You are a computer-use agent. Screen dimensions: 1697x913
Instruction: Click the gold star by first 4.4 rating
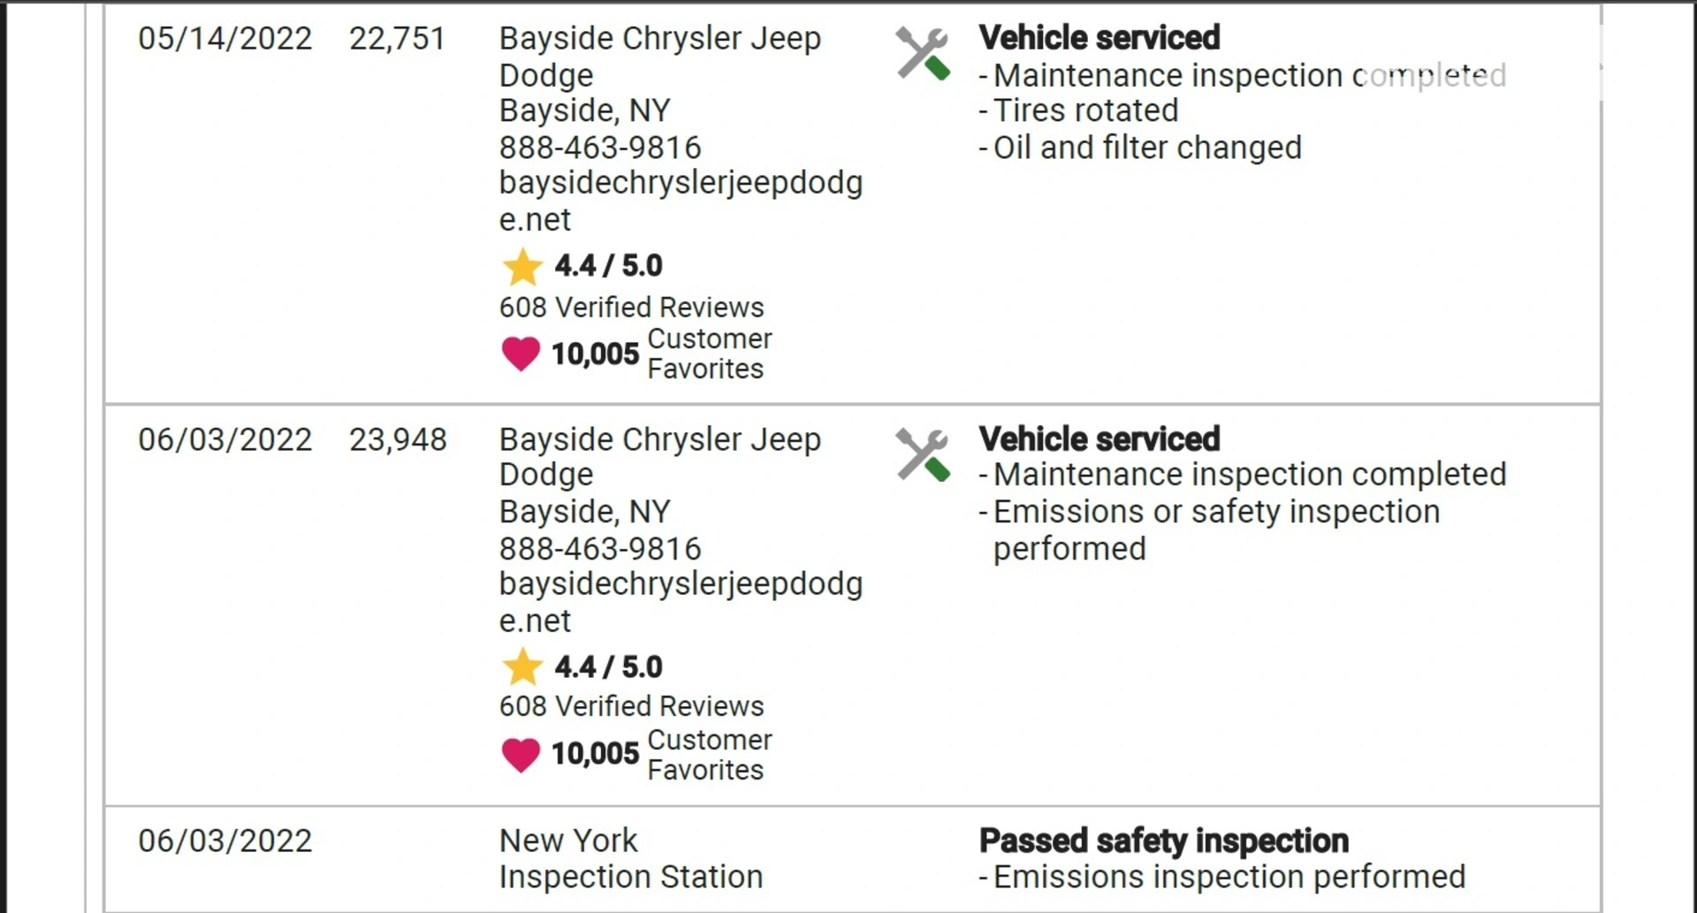coord(522,267)
